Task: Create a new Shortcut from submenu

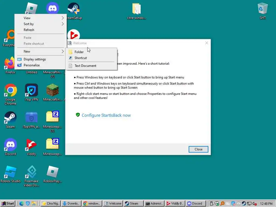Action: (x=91, y=58)
